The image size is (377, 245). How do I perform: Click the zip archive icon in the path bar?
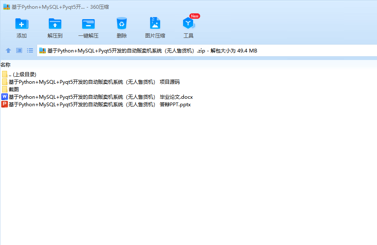coord(43,51)
